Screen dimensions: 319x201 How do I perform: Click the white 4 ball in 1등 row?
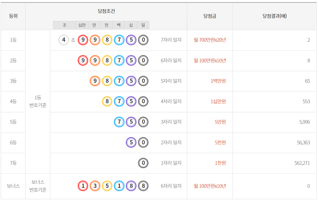tap(64, 40)
